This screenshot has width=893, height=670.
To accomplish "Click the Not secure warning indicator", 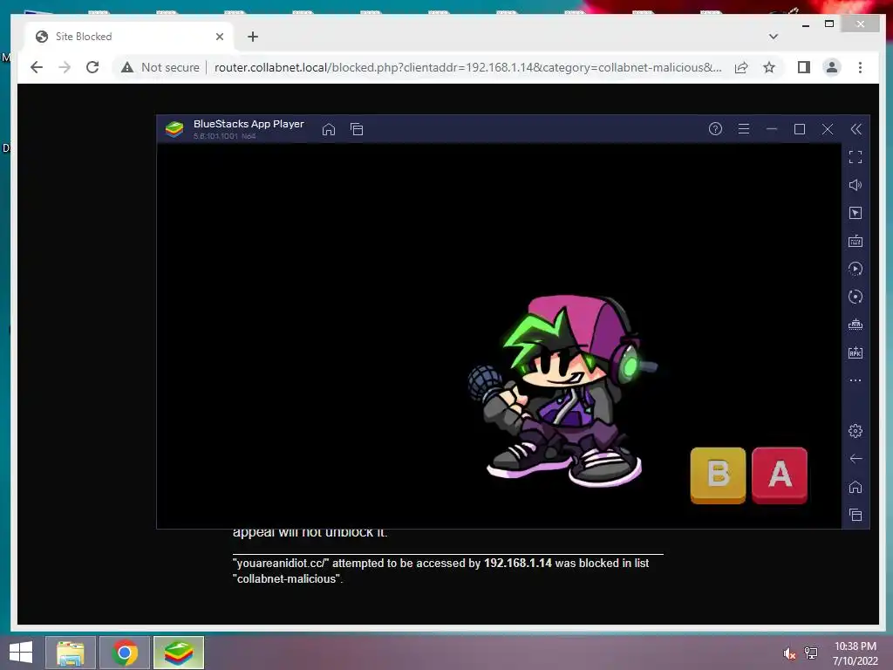I will click(x=160, y=67).
